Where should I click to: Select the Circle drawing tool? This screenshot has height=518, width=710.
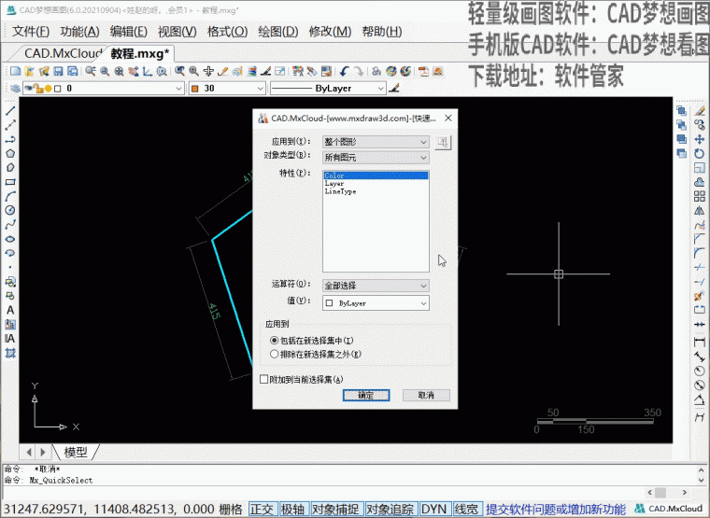(10, 210)
